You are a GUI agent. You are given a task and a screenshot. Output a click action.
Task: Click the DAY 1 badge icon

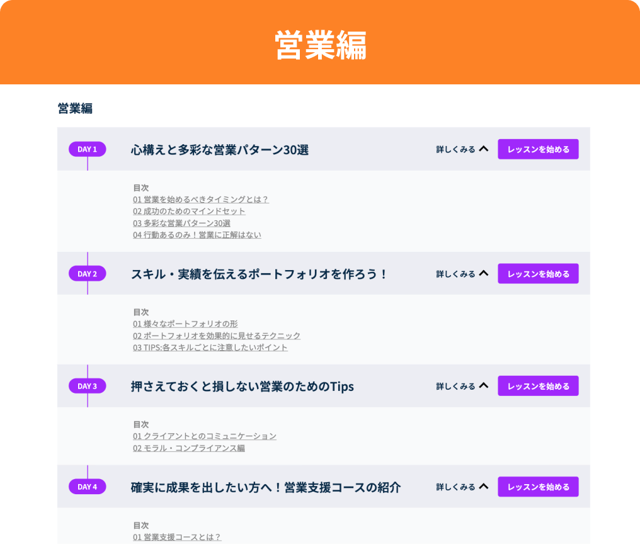coord(87,149)
